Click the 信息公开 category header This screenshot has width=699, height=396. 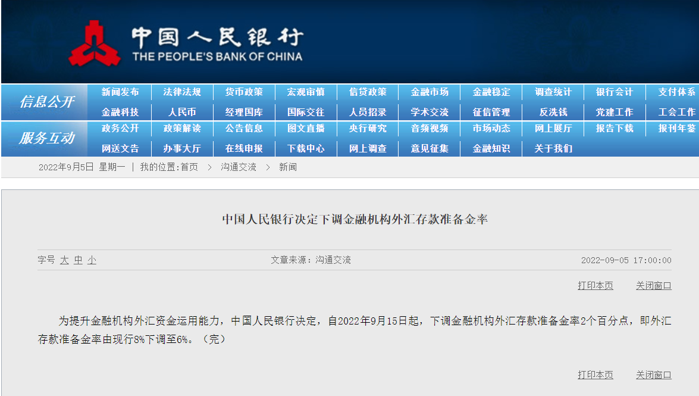pos(46,102)
